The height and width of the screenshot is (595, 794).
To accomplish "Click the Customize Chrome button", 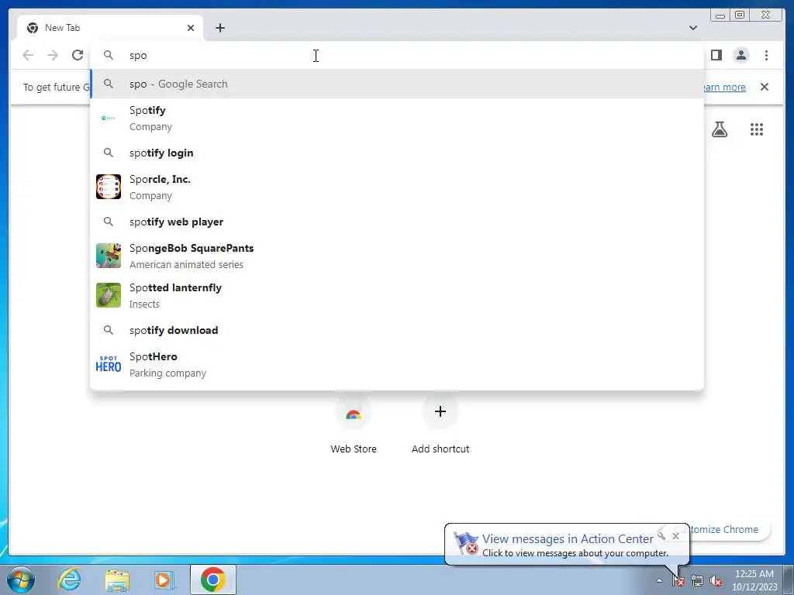I will point(729,529).
